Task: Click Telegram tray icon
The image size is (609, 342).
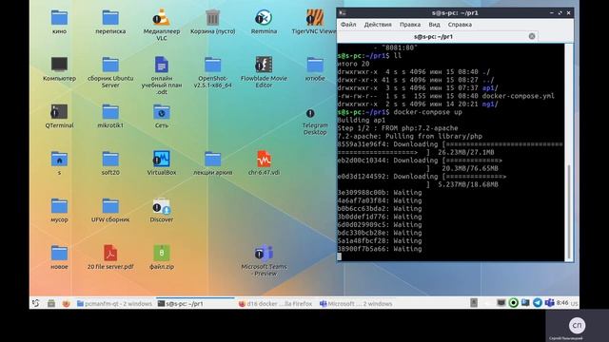Action: [x=537, y=302]
